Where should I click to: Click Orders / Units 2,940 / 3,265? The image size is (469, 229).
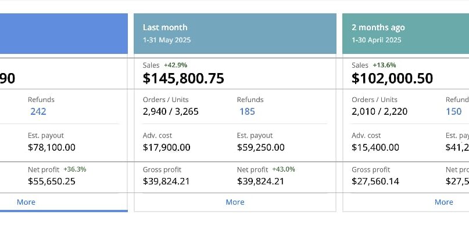click(170, 112)
